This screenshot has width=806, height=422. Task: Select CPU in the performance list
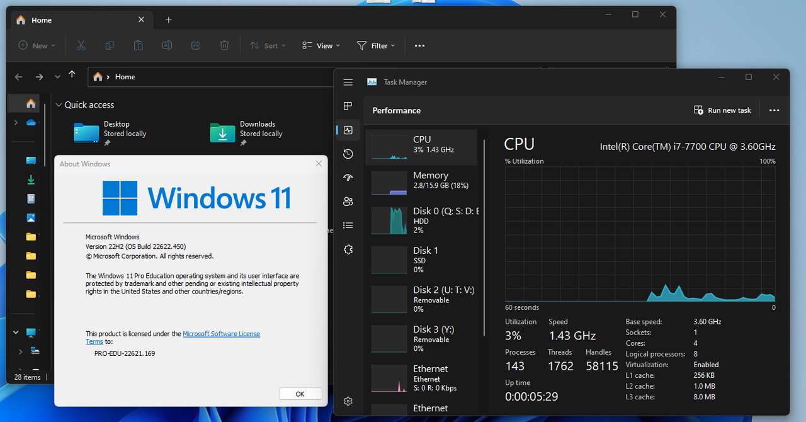click(x=421, y=147)
